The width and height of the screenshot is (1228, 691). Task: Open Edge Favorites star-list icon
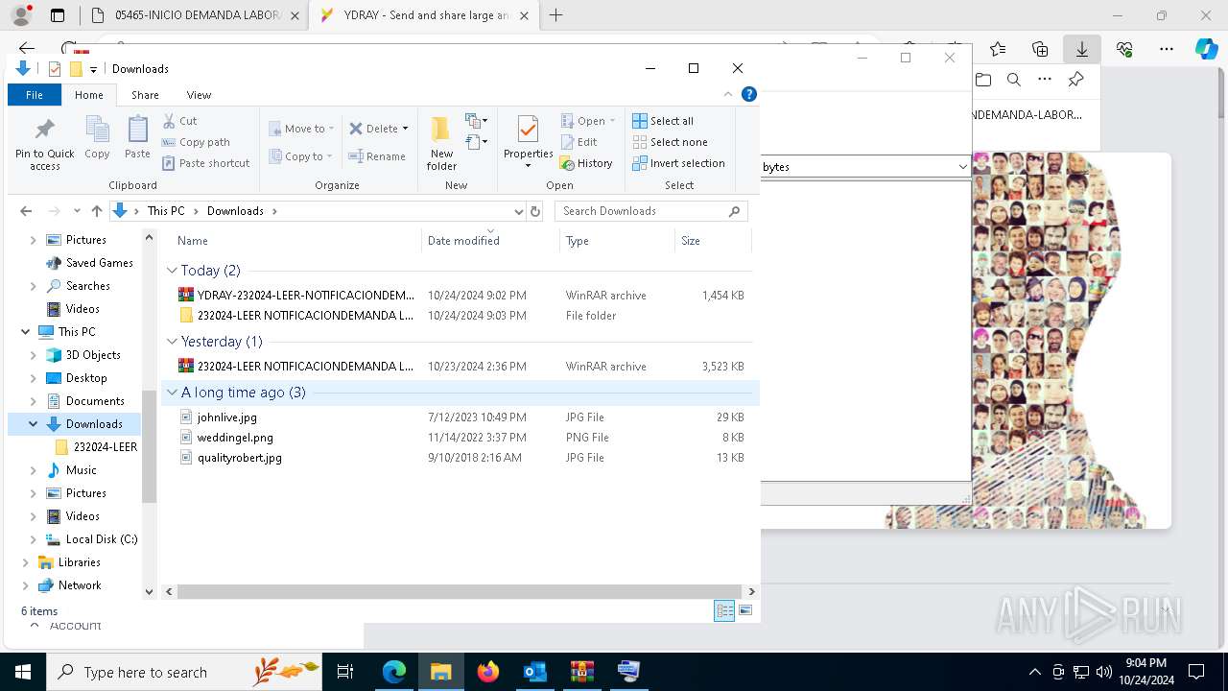click(998, 49)
